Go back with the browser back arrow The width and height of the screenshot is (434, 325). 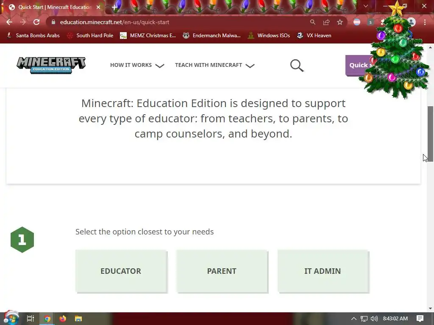pos(9,22)
